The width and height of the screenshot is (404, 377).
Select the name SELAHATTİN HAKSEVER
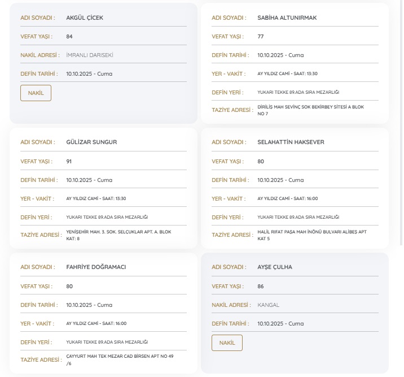click(x=291, y=142)
